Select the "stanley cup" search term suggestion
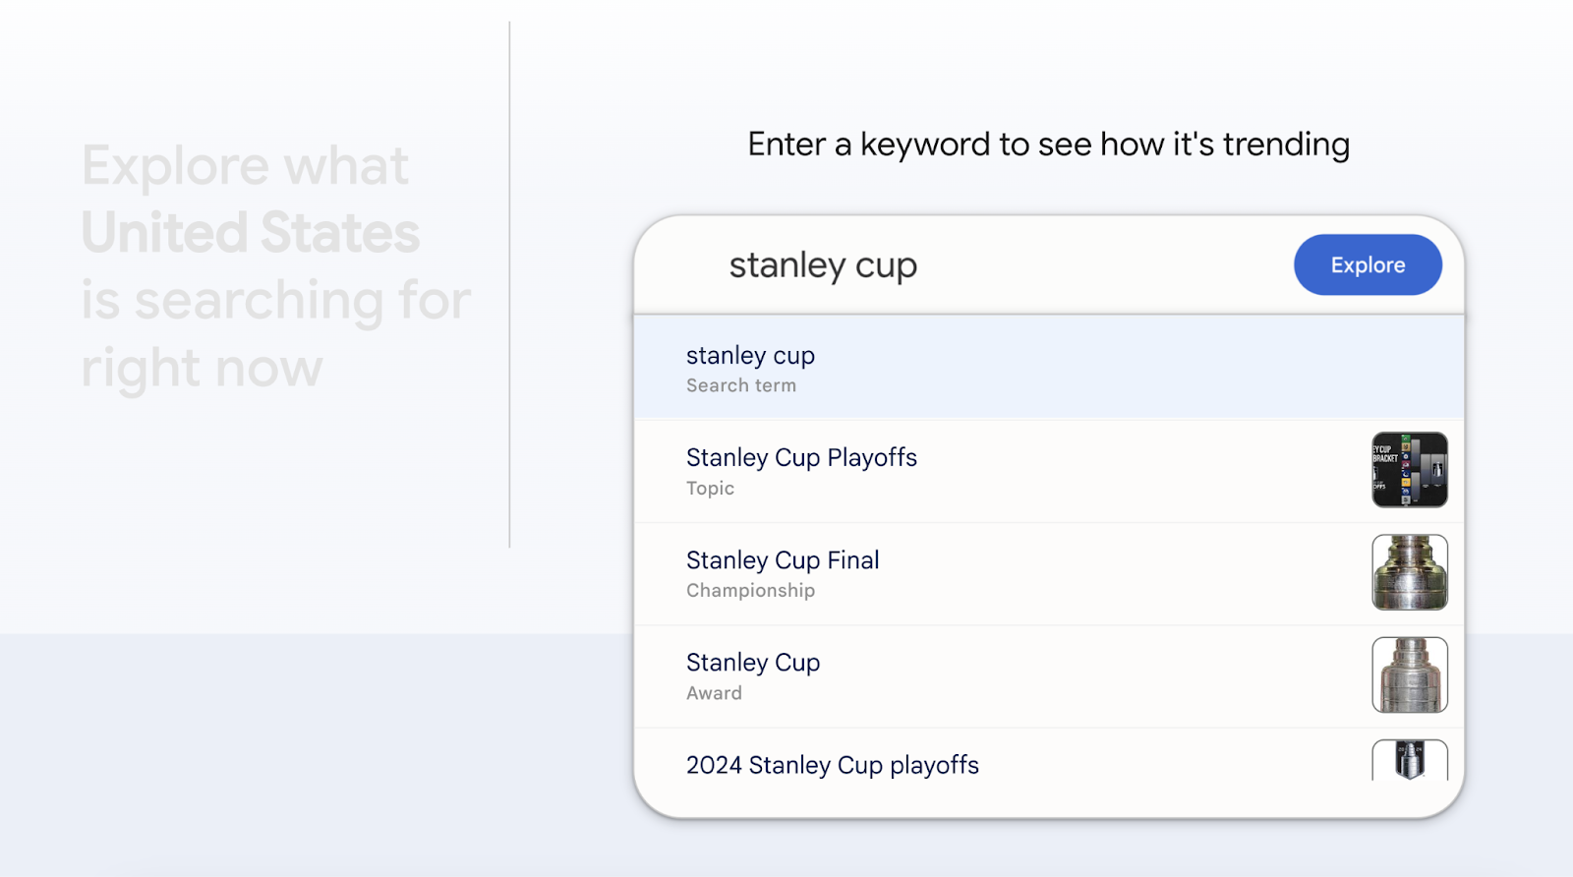The image size is (1573, 877). 751,356
